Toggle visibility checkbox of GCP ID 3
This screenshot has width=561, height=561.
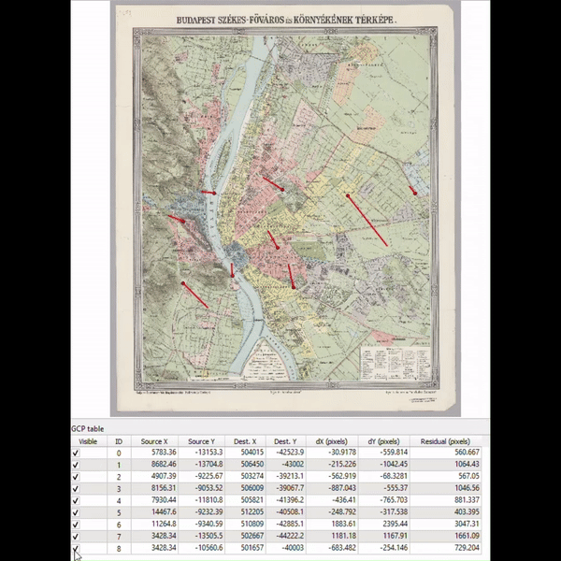pos(76,489)
